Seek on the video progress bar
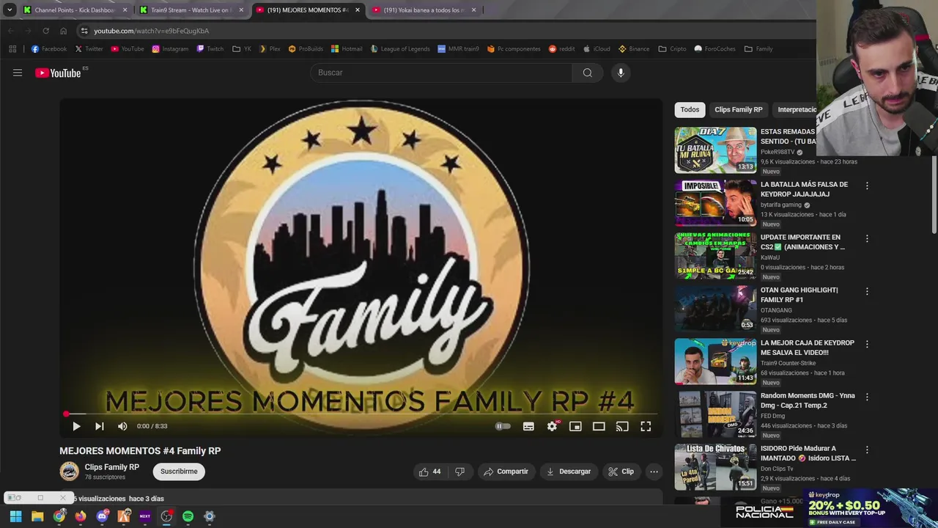The width and height of the screenshot is (938, 528). [x=361, y=414]
